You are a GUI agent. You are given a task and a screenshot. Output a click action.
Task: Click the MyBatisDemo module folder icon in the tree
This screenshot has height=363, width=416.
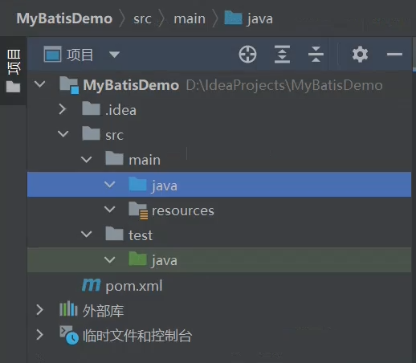[69, 85]
